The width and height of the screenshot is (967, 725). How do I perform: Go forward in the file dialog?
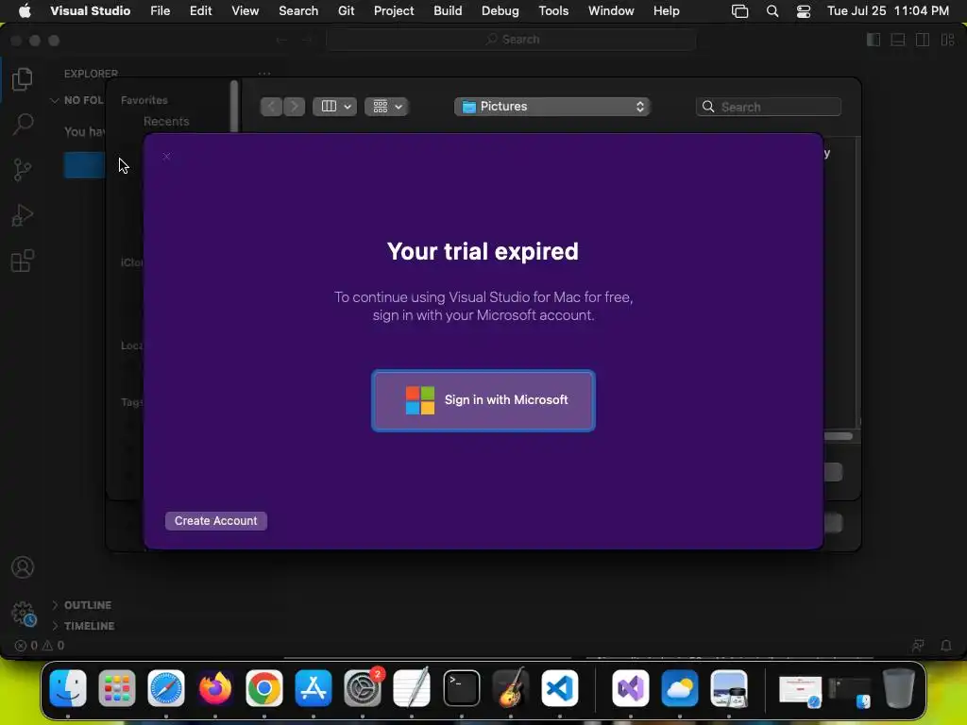295,107
